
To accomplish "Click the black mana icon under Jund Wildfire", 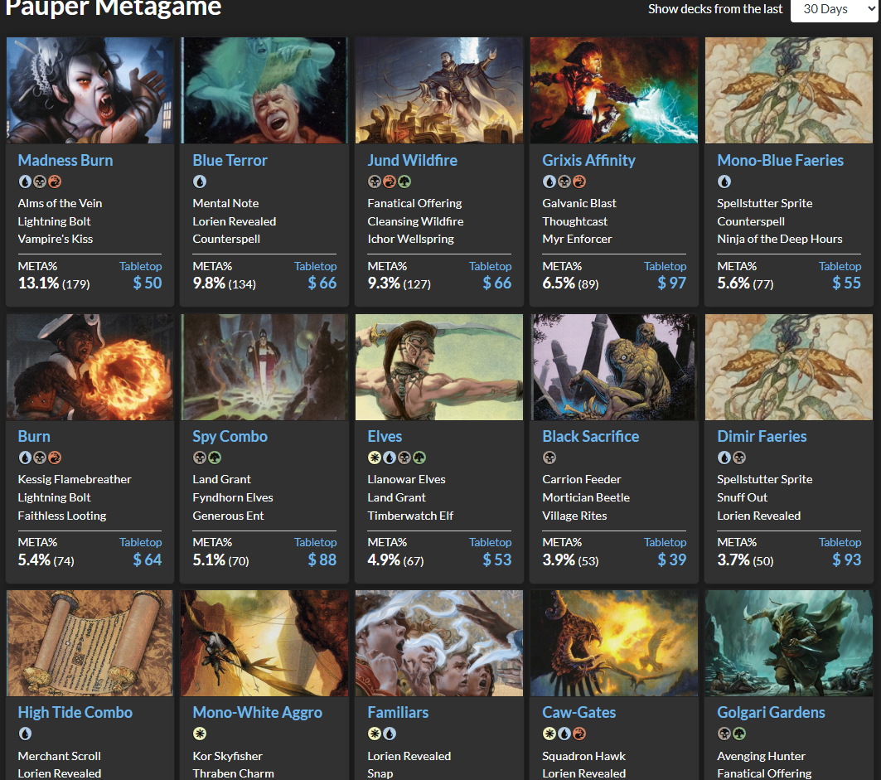I will pyautogui.click(x=375, y=182).
